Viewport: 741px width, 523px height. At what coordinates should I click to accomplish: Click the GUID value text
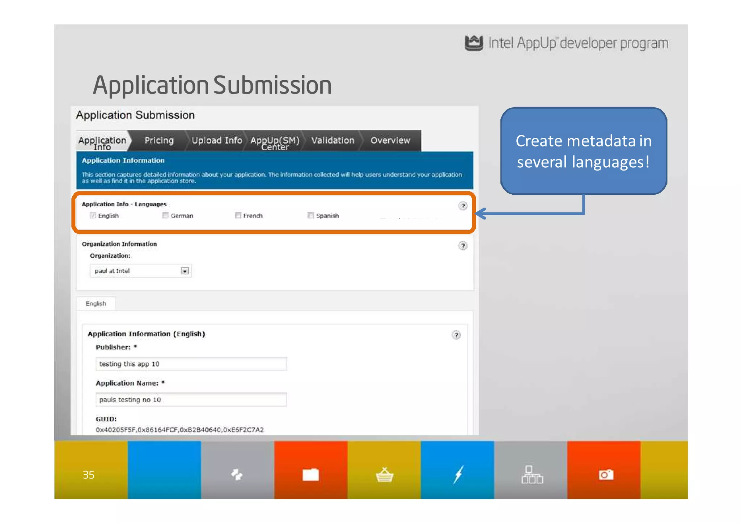click(x=180, y=430)
